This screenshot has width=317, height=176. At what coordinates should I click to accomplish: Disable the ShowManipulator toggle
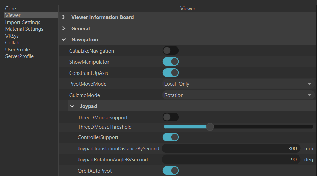pyautogui.click(x=171, y=62)
